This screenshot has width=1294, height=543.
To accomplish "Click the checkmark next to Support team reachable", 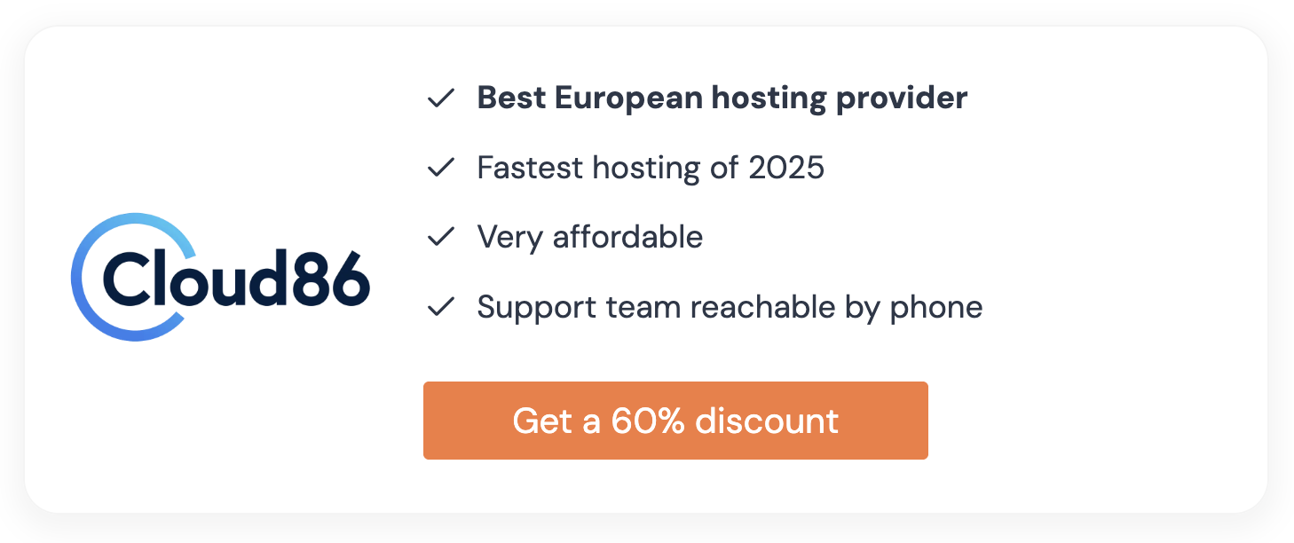I will (441, 308).
